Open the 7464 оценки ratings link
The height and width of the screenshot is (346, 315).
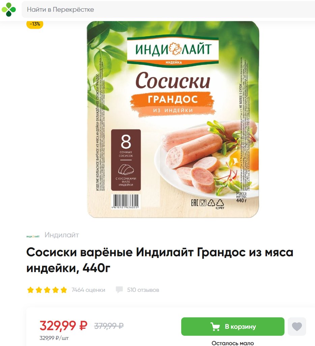88,290
